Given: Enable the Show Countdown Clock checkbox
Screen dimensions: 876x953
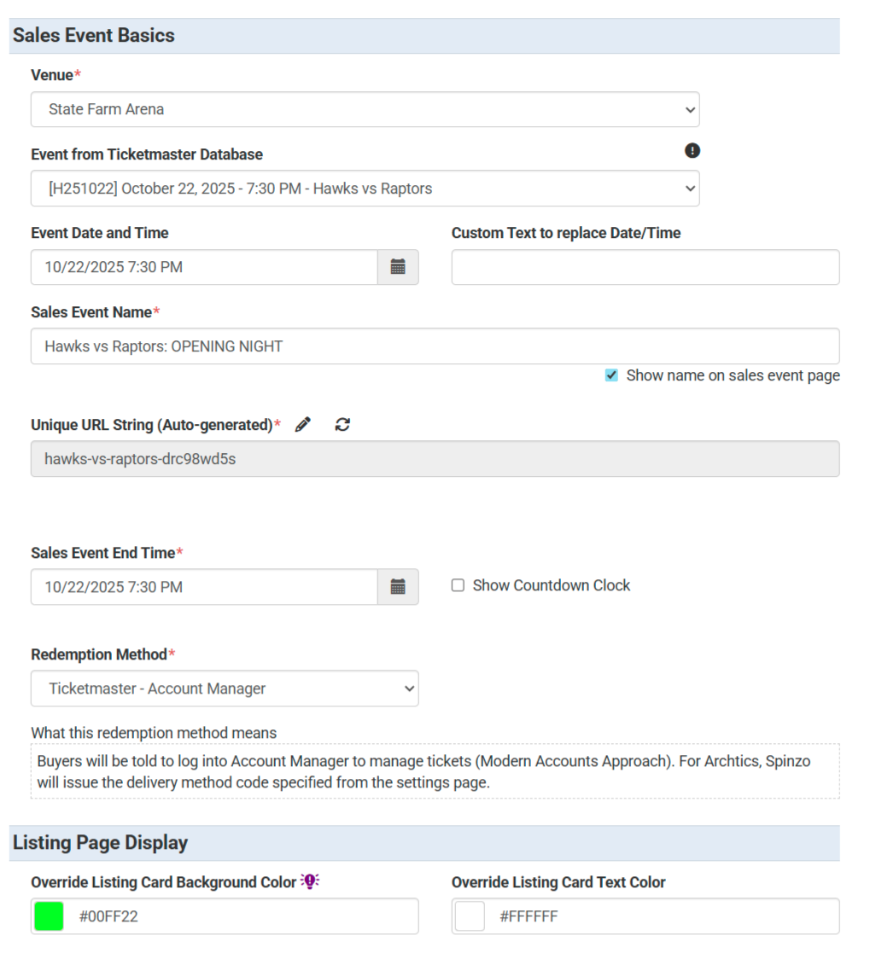Looking at the screenshot, I should pyautogui.click(x=458, y=584).
